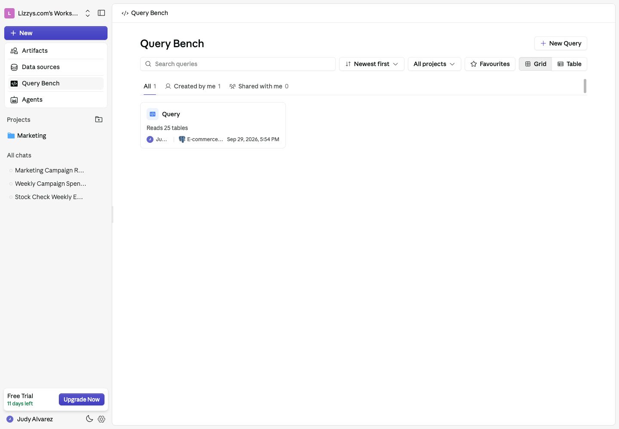The width and height of the screenshot is (619, 429).
Task: Click the E-commerce database icon on card
Action: point(182,139)
